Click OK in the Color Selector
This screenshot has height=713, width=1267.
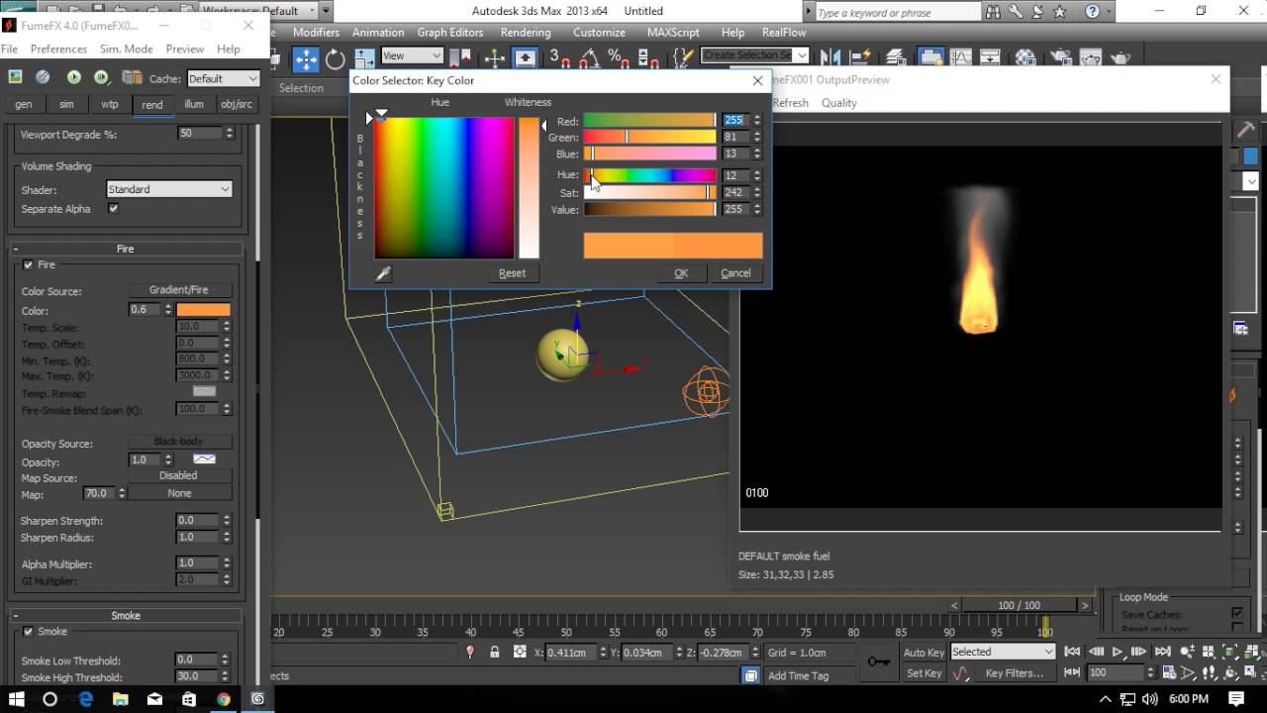[x=681, y=273]
